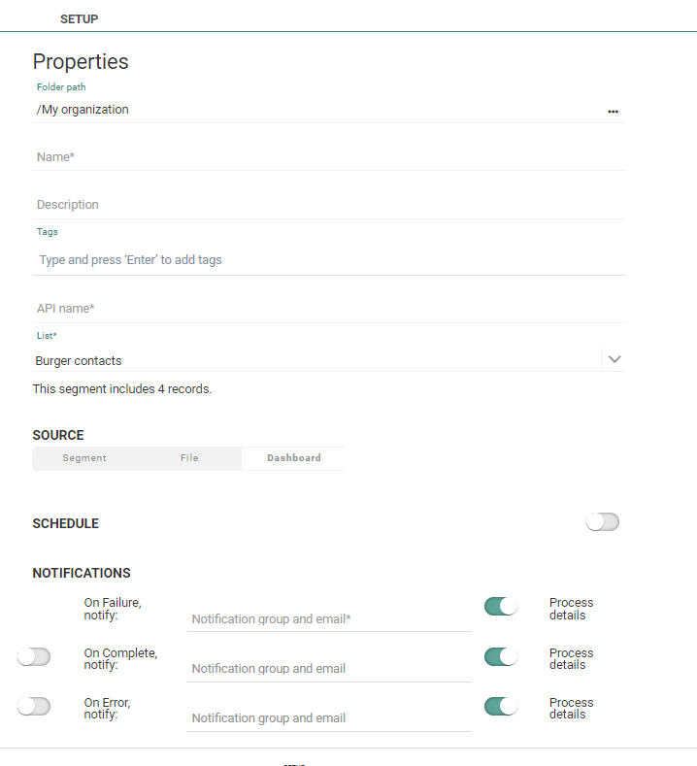Open the SETUP tab
This screenshot has width=697, height=766.
[x=79, y=18]
